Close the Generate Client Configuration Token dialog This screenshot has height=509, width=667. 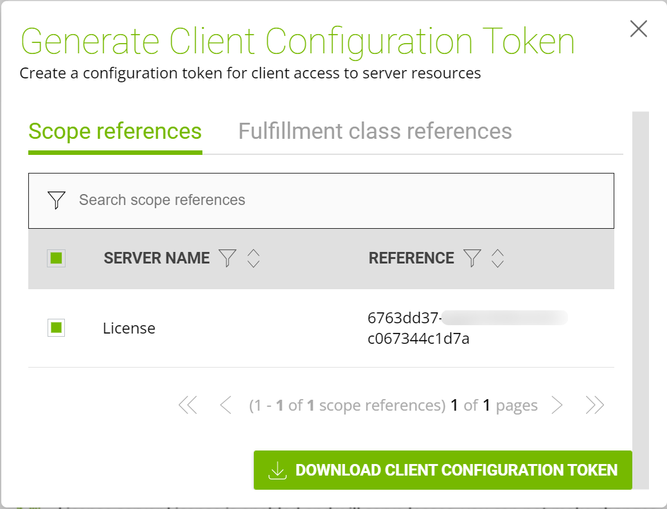(x=638, y=29)
